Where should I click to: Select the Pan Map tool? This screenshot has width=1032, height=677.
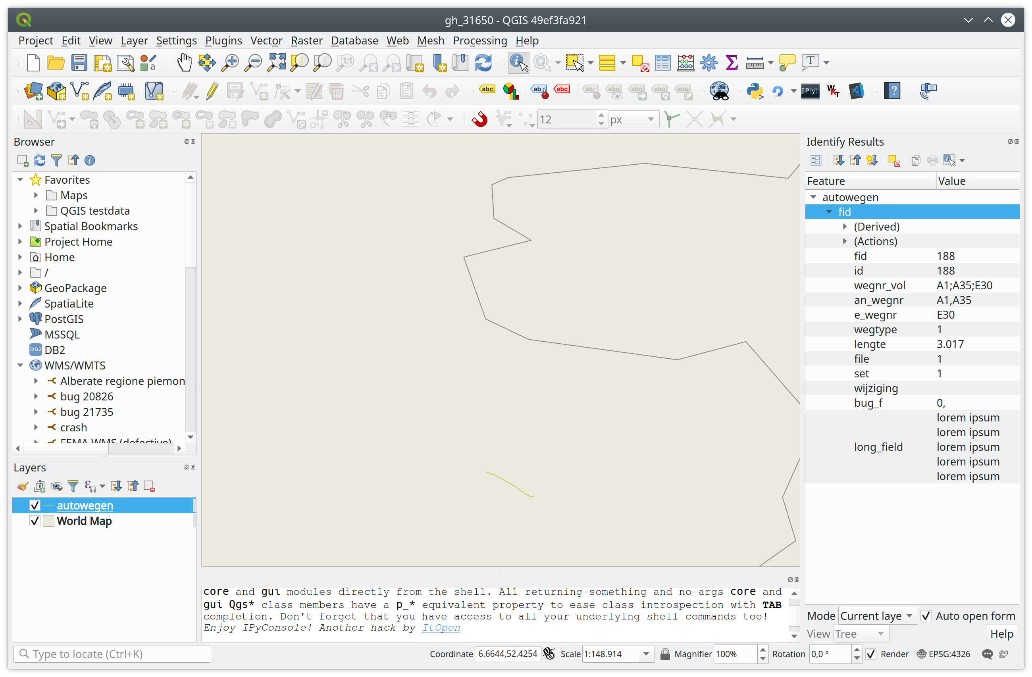[x=184, y=63]
